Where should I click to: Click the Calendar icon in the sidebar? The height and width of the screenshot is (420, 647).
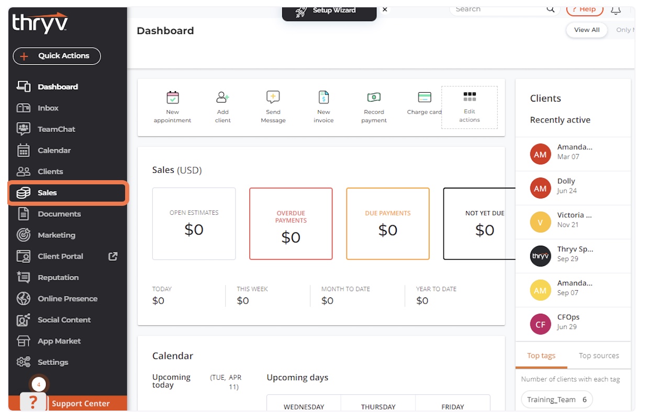pyautogui.click(x=24, y=150)
